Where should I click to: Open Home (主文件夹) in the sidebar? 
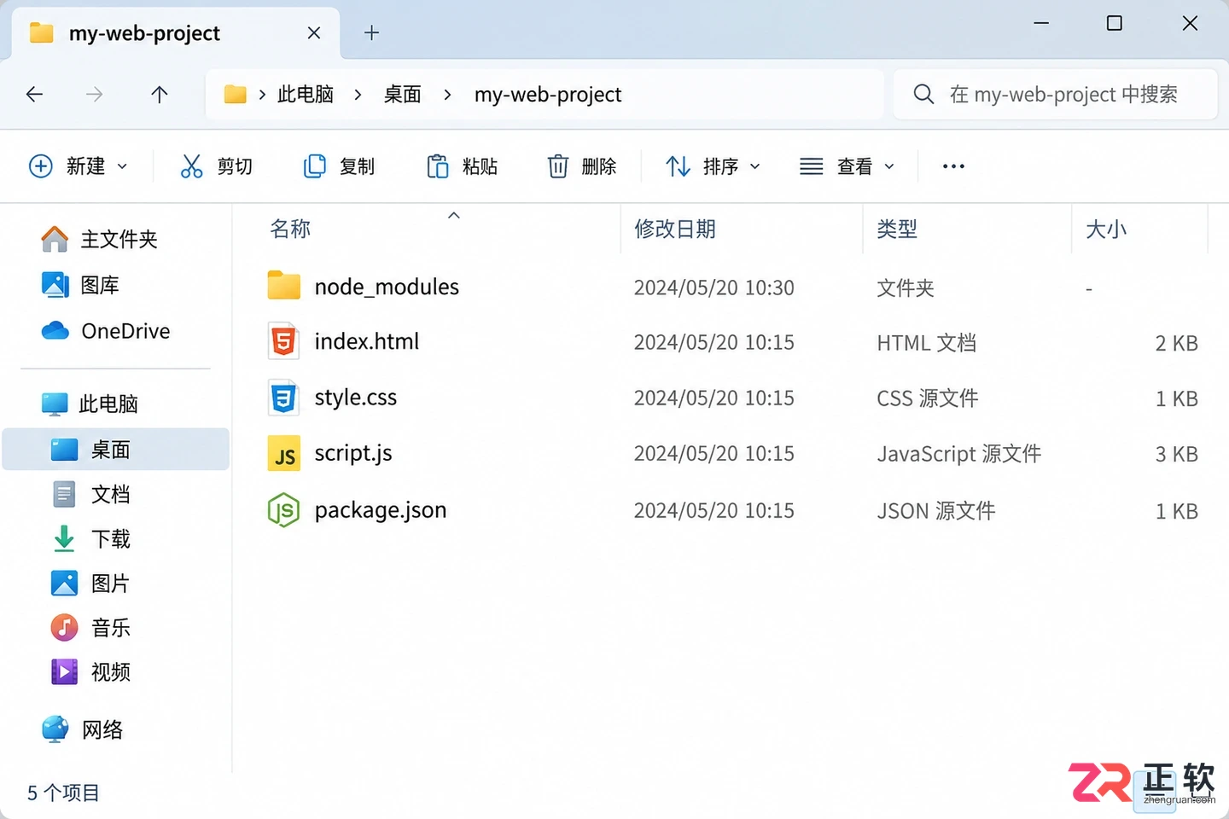pyautogui.click(x=101, y=239)
